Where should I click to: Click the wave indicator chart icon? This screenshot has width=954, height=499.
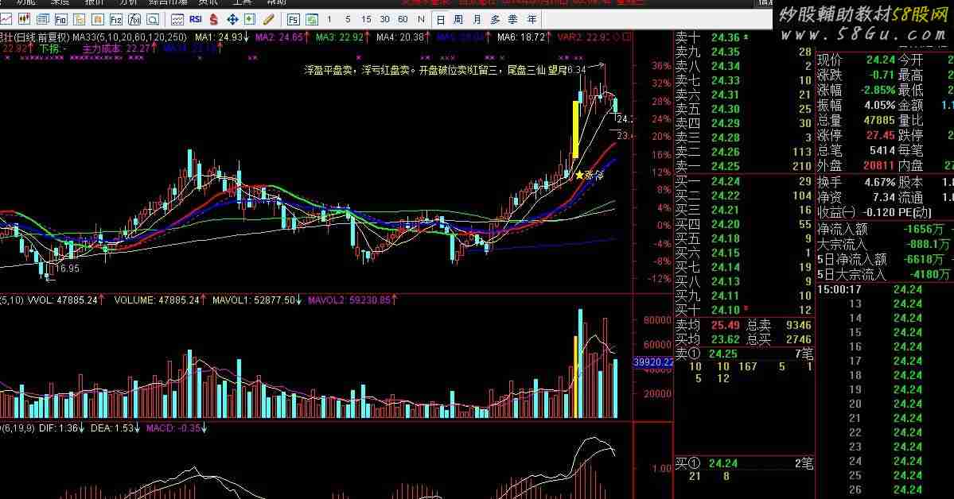click(x=177, y=19)
